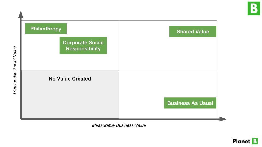Click the center intersection of the quadrant lines
Image resolution: width=262 pixels, height=147 pixels.
119,70
